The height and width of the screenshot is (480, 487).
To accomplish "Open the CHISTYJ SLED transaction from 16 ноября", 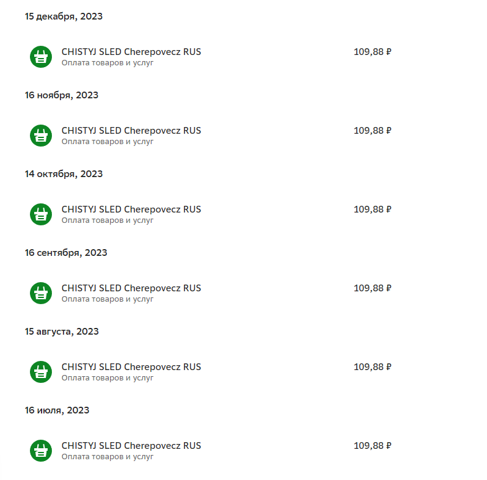I will pyautogui.click(x=131, y=131).
